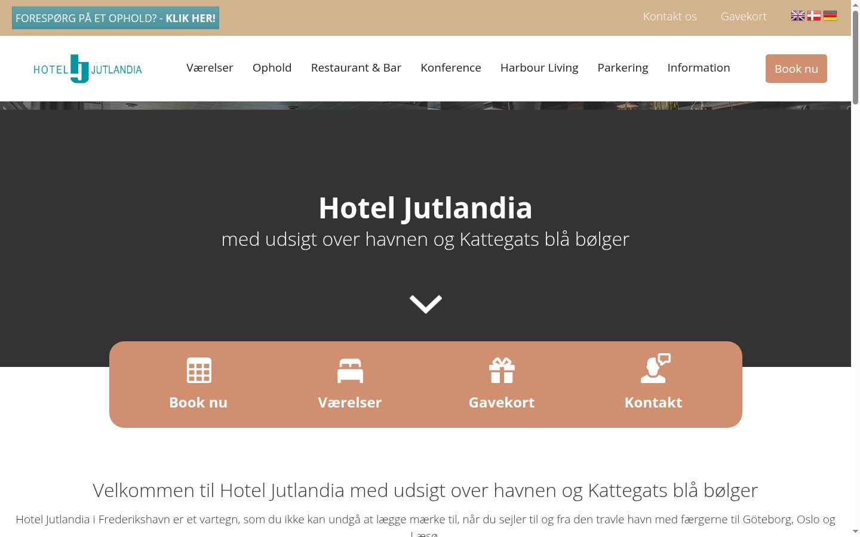Click the Hotel Jutlandia logo
Viewport: 860px width, 537px height.
(88, 69)
